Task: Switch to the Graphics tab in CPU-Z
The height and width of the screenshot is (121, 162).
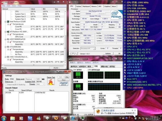Action: (x=107, y=7)
